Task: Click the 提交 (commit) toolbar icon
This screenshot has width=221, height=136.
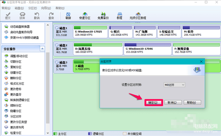Action: [x=8, y=16]
